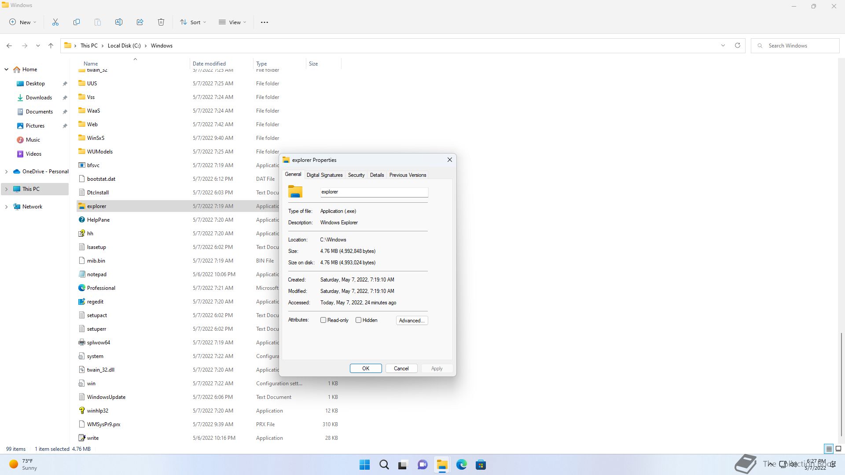The height and width of the screenshot is (475, 845).
Task: Click OK in explorer Properties
Action: click(366, 369)
